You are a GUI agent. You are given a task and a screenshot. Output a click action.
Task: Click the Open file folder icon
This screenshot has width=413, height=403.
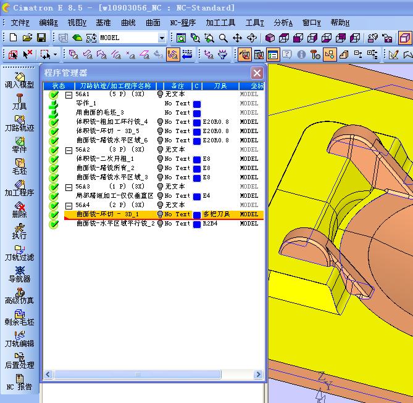point(27,38)
